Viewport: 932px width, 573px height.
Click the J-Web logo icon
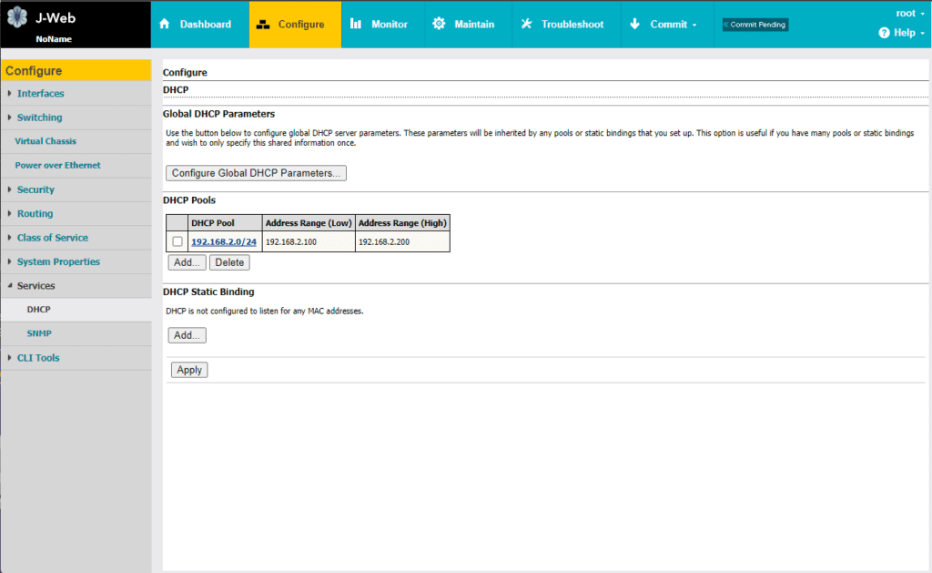click(17, 16)
